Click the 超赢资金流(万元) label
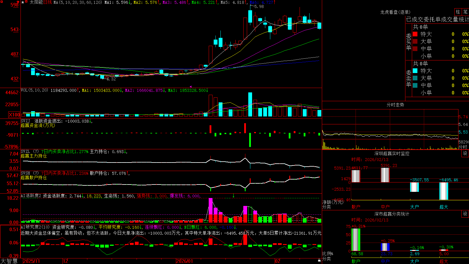 click(38, 125)
